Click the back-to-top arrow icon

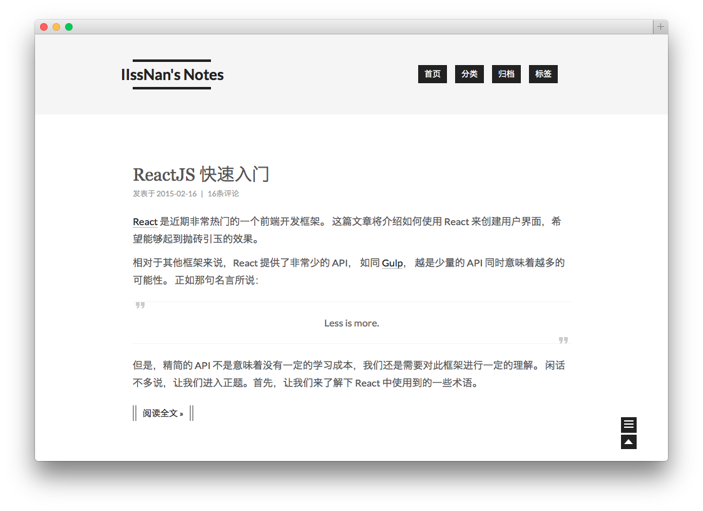[629, 442]
